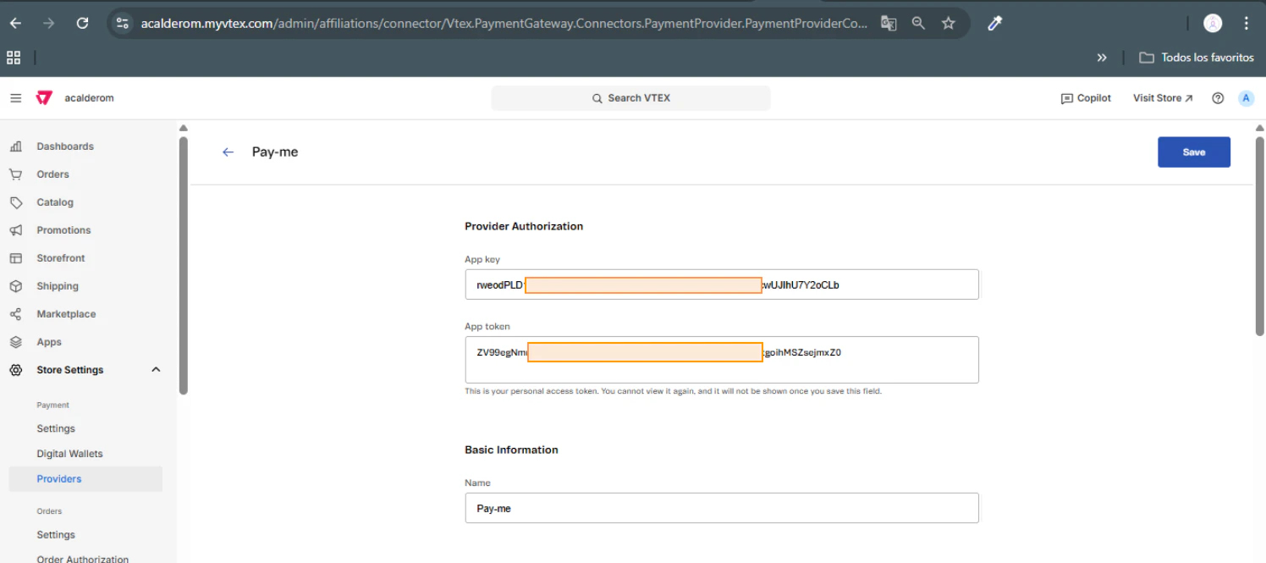Go back in browser history
1266x563 pixels.
click(x=15, y=24)
